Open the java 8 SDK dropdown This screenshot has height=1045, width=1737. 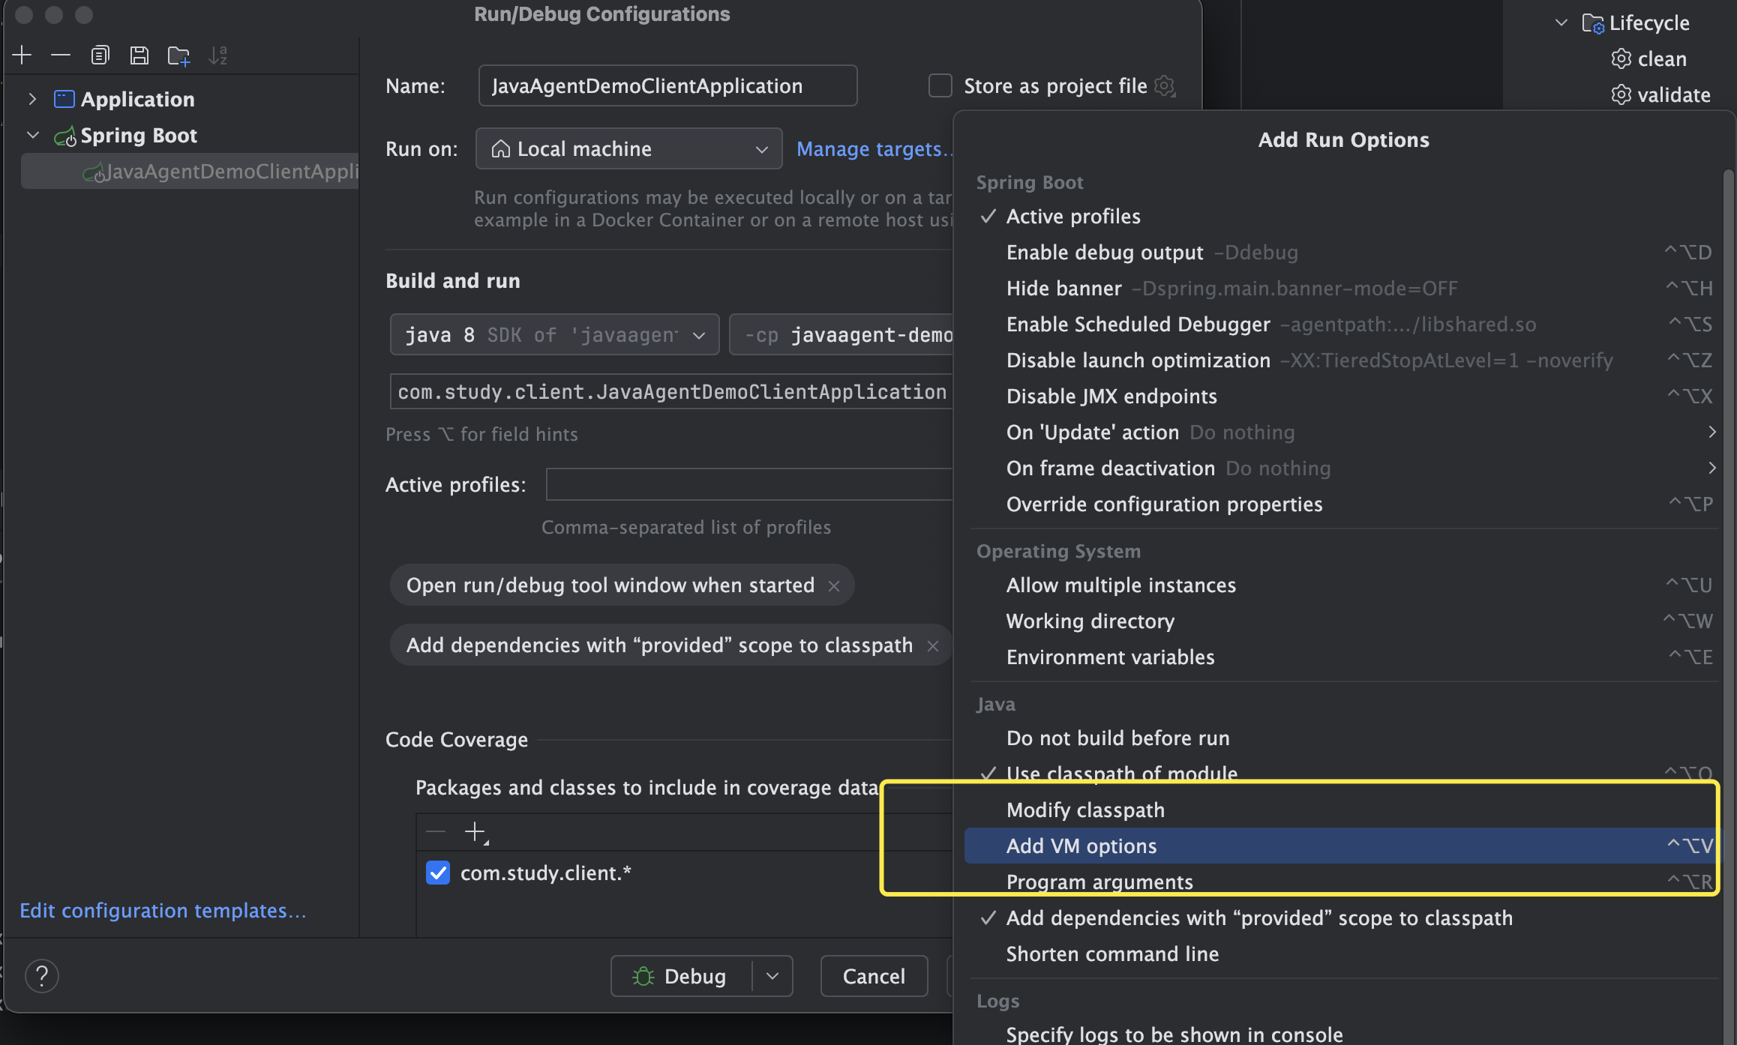tap(554, 334)
